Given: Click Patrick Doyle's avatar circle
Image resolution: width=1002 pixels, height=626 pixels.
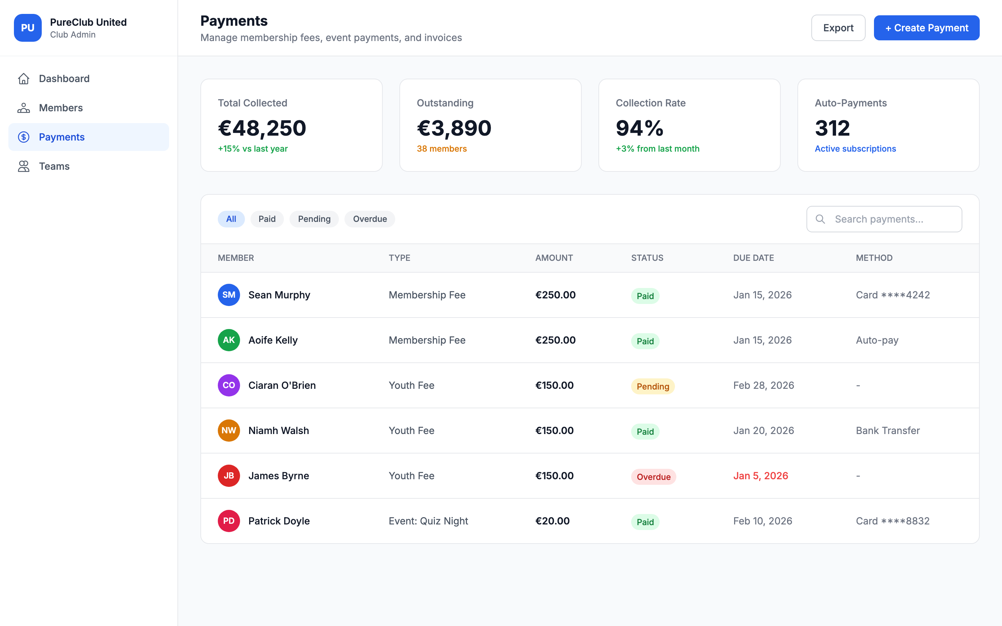Looking at the screenshot, I should tap(229, 521).
